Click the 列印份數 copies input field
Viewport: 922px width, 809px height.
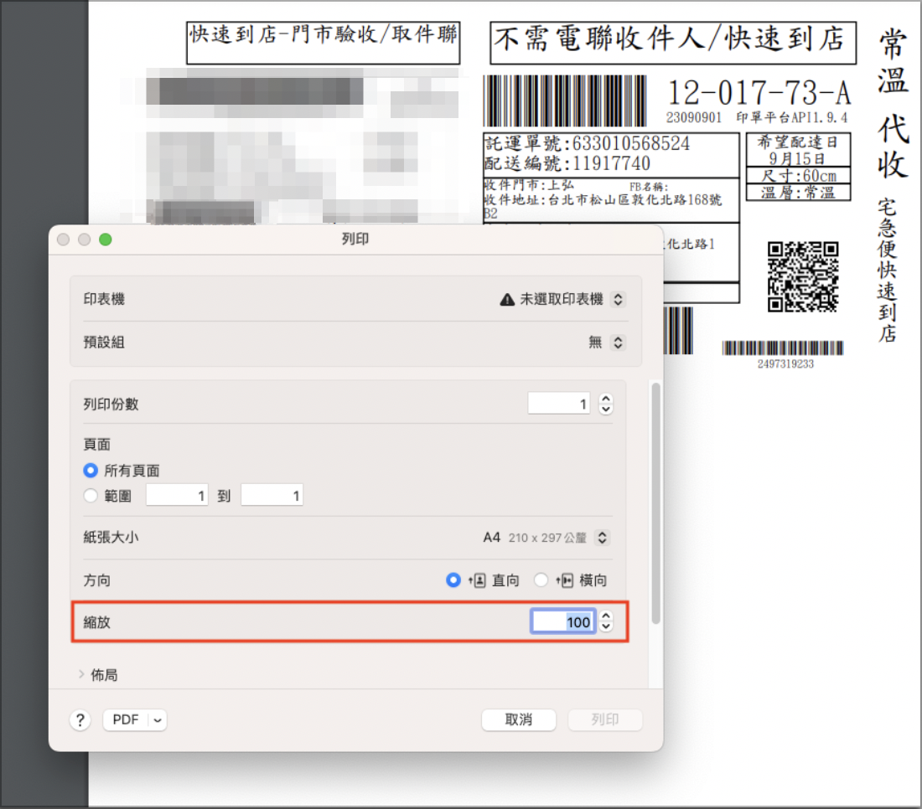point(559,404)
